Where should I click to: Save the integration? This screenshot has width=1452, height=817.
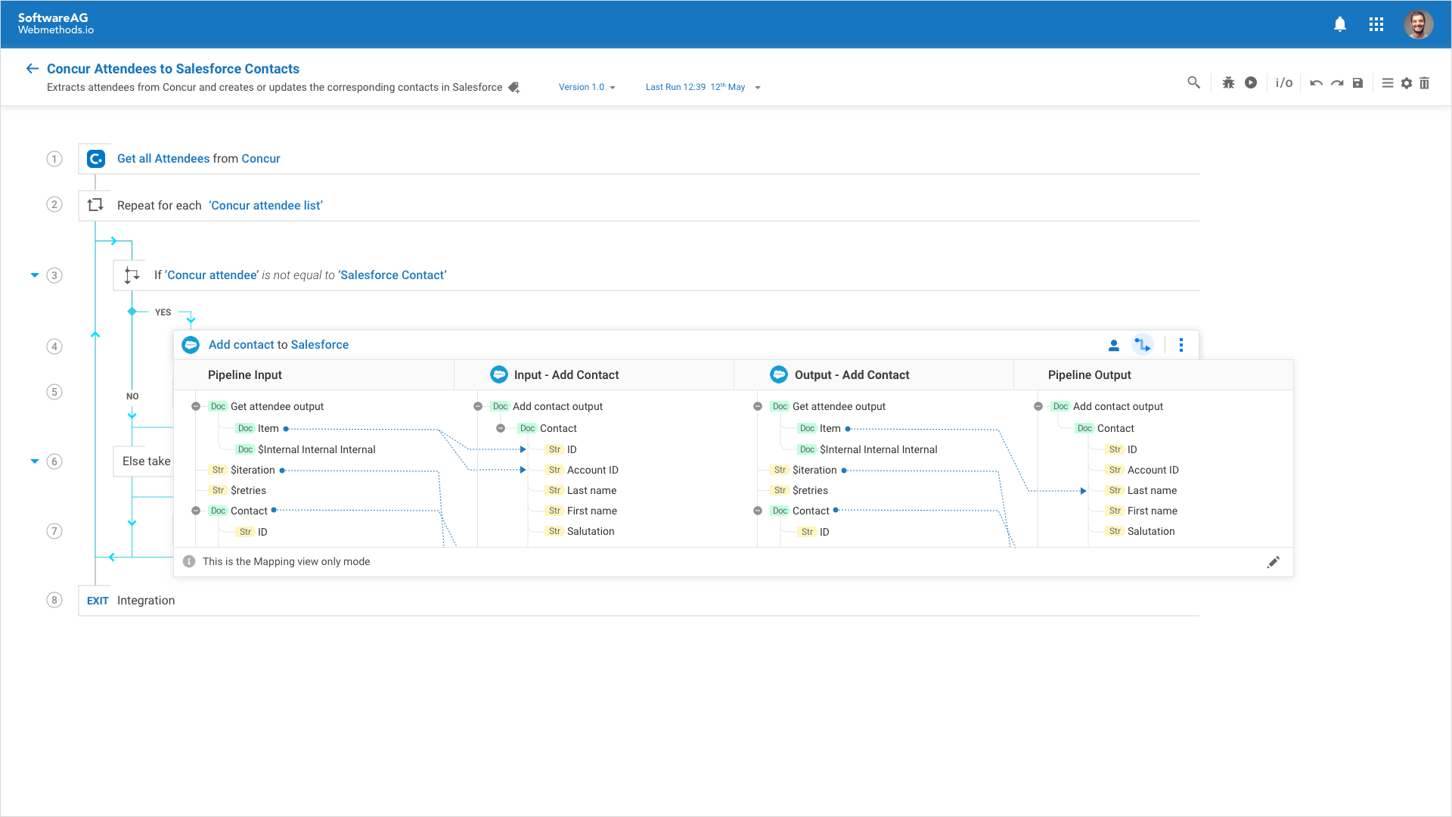pyautogui.click(x=1358, y=83)
